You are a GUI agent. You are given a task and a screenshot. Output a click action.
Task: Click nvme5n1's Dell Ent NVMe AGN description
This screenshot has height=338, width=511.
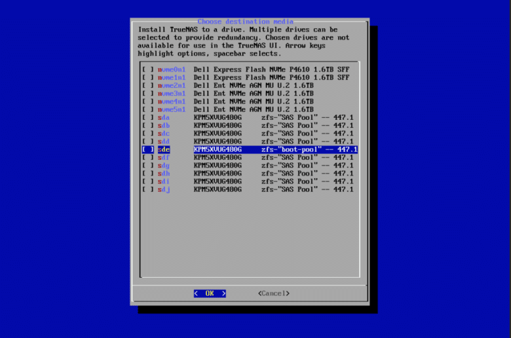point(254,109)
